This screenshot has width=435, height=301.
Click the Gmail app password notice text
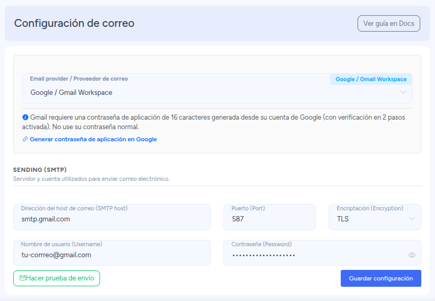click(x=214, y=122)
